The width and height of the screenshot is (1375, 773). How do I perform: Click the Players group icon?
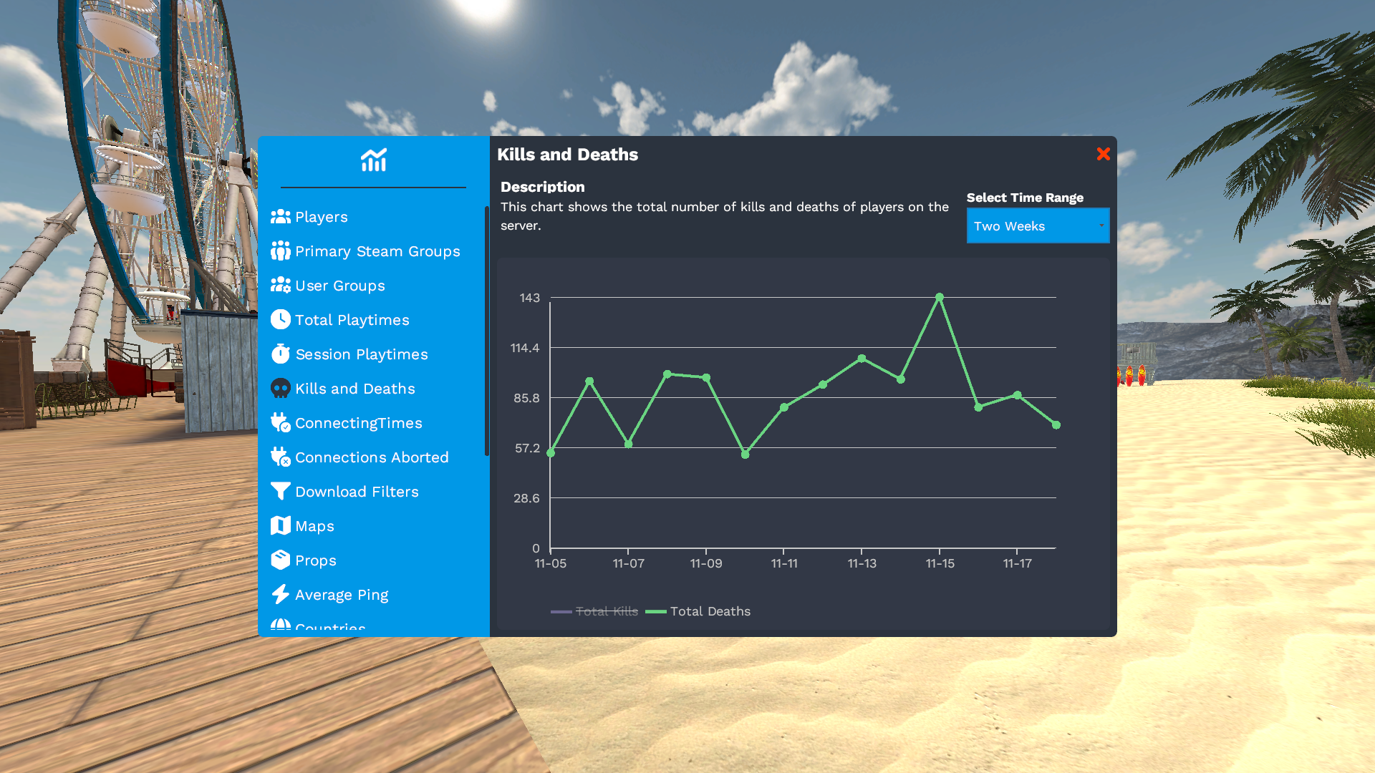point(281,217)
